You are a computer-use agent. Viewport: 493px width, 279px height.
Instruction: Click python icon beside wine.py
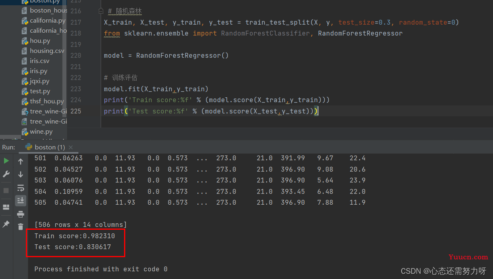(x=25, y=132)
